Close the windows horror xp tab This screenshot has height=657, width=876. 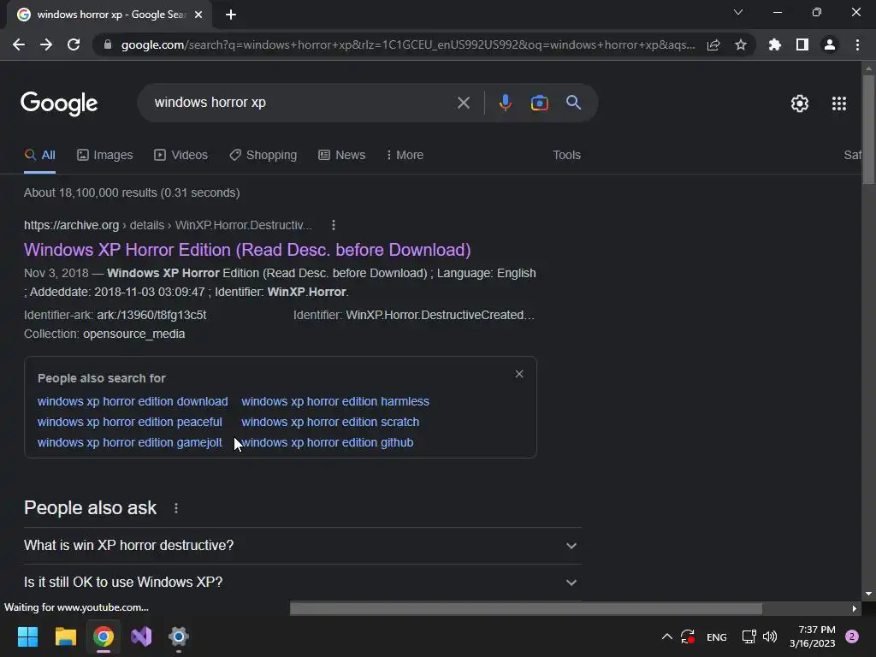tap(198, 15)
